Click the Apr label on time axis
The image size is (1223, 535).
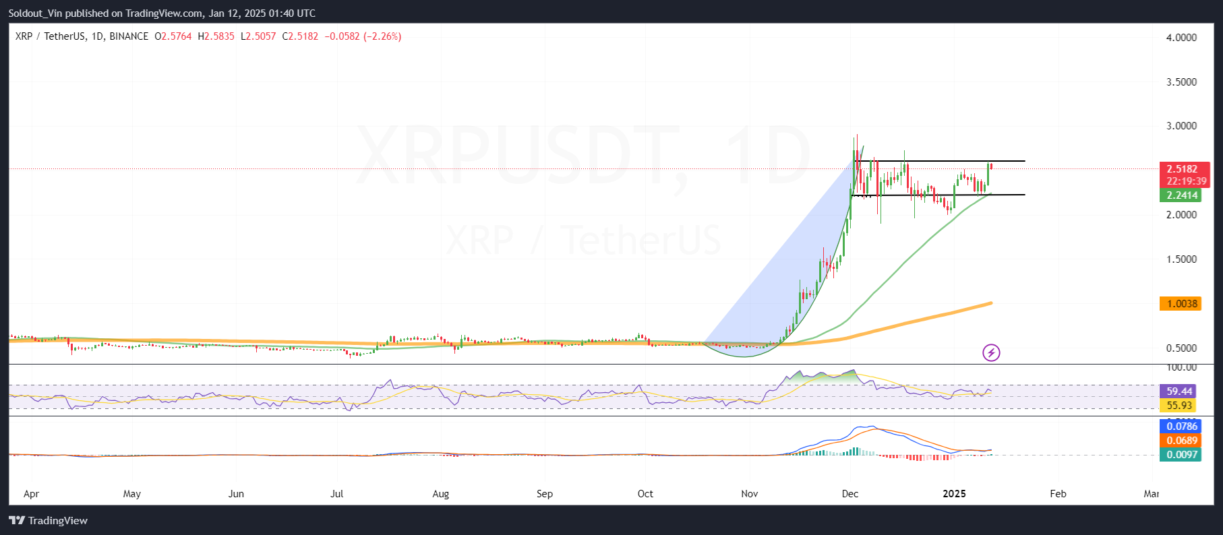31,494
